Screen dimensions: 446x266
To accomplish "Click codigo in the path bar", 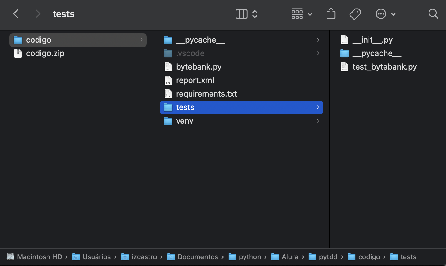I will coord(369,257).
